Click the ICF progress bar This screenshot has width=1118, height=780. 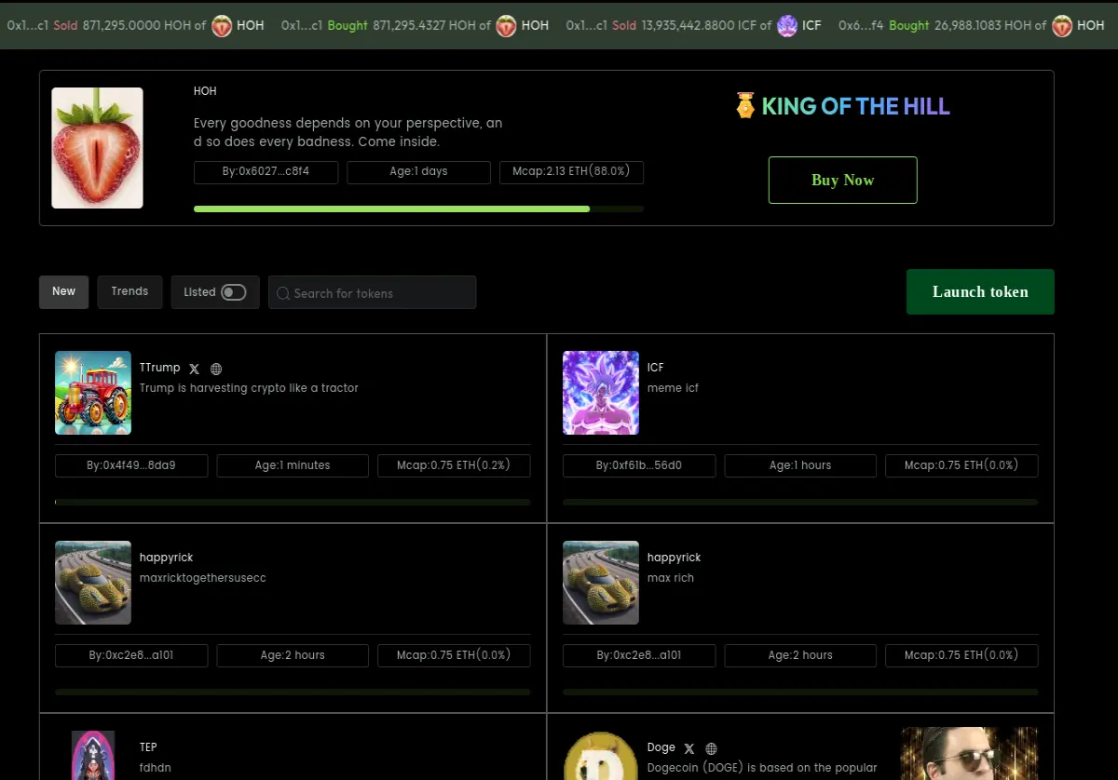[800, 503]
